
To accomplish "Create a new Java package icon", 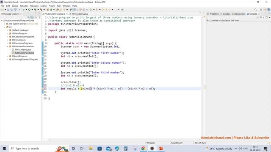I will pos(47,10).
